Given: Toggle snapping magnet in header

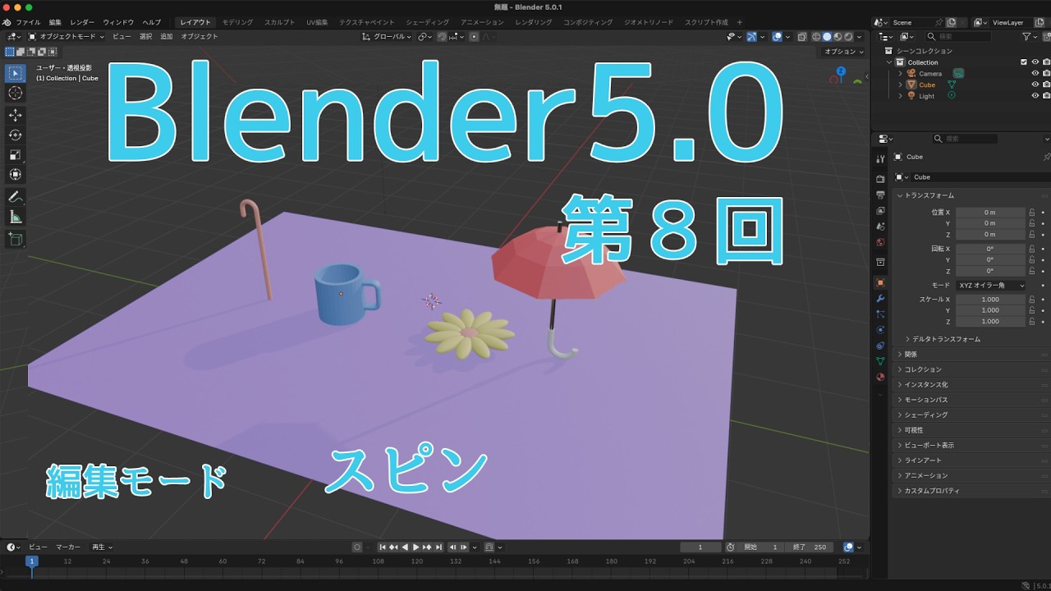Looking at the screenshot, I should tap(443, 37).
